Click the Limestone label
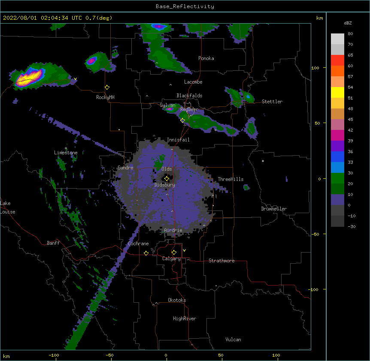 click(66, 153)
